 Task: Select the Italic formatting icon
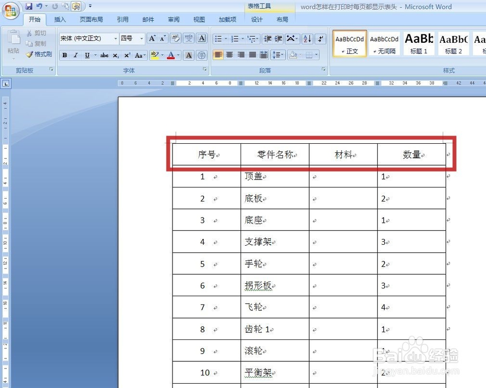pos(75,55)
